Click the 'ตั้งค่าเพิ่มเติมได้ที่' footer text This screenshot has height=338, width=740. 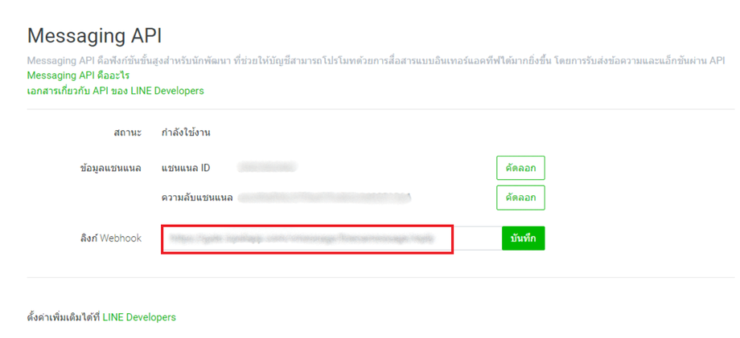tap(64, 317)
